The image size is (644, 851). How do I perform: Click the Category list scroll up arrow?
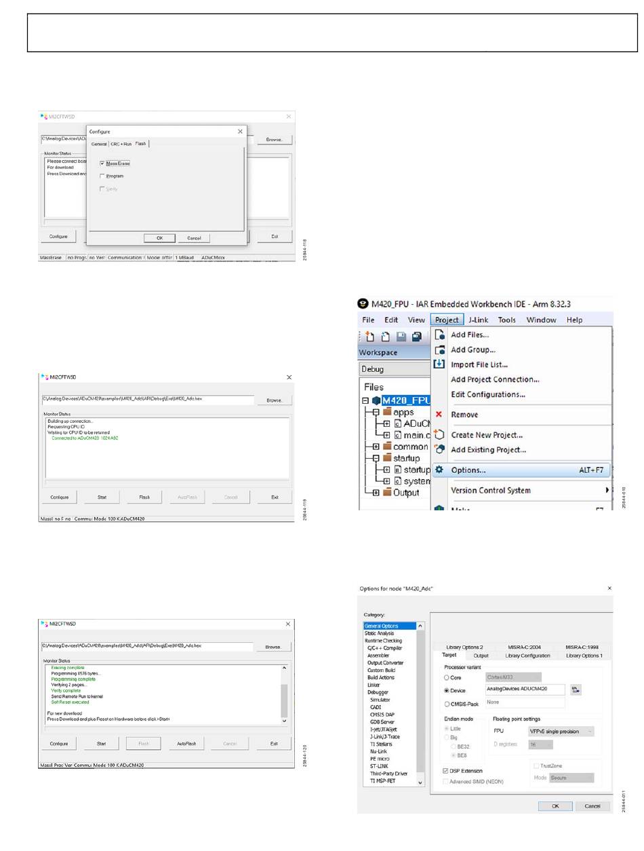(420, 626)
